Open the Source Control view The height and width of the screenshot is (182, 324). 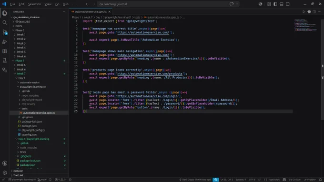click(5, 32)
